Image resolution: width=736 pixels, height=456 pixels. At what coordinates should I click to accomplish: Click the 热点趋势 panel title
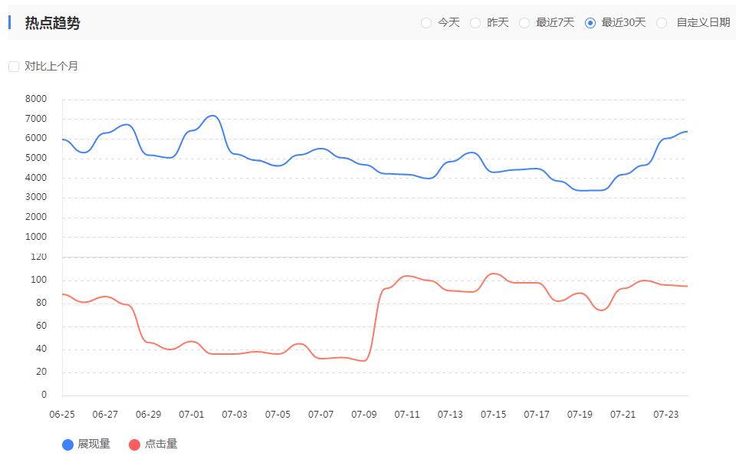pyautogui.click(x=52, y=23)
